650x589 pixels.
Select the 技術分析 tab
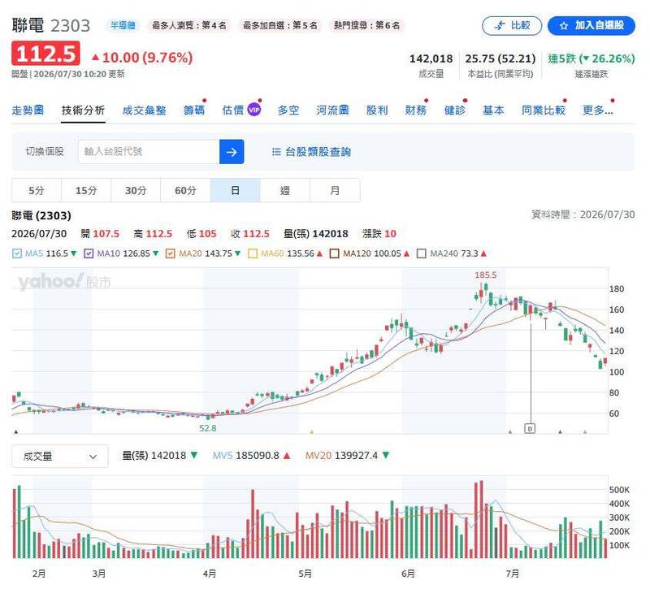83,110
